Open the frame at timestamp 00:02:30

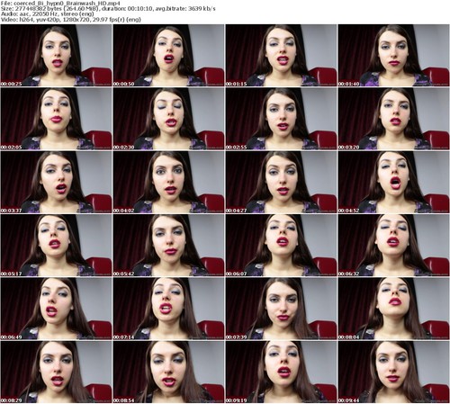click(x=168, y=119)
